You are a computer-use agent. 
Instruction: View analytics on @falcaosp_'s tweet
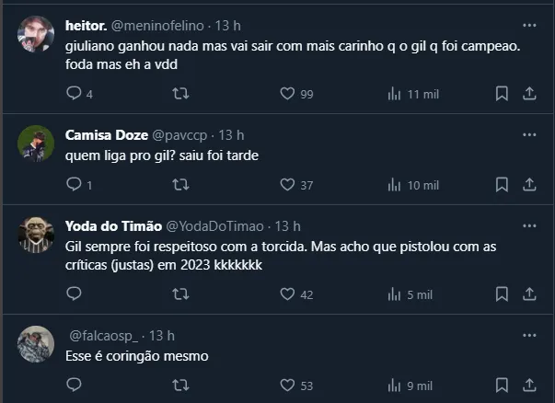(395, 385)
